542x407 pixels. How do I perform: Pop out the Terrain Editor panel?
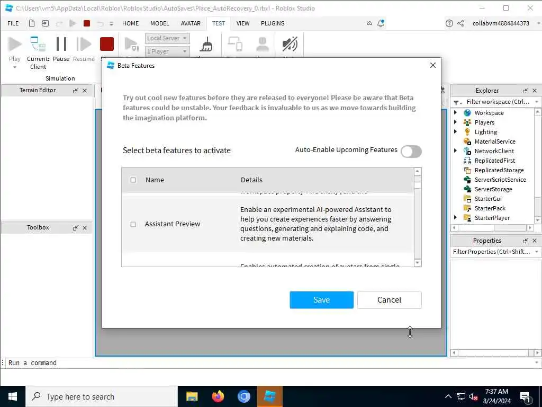(75, 91)
